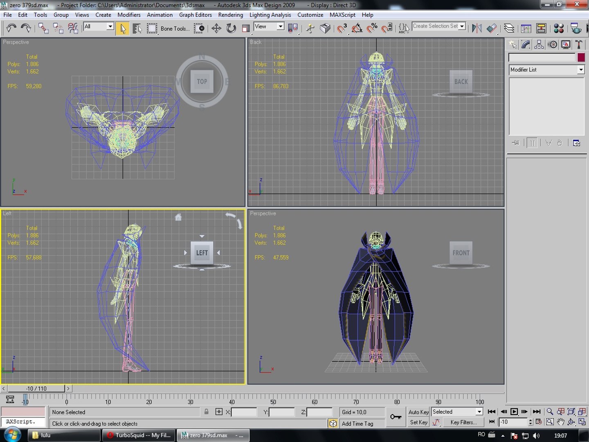Expand the Create Selection Set dropdown
The width and height of the screenshot is (589, 442).
[462, 26]
